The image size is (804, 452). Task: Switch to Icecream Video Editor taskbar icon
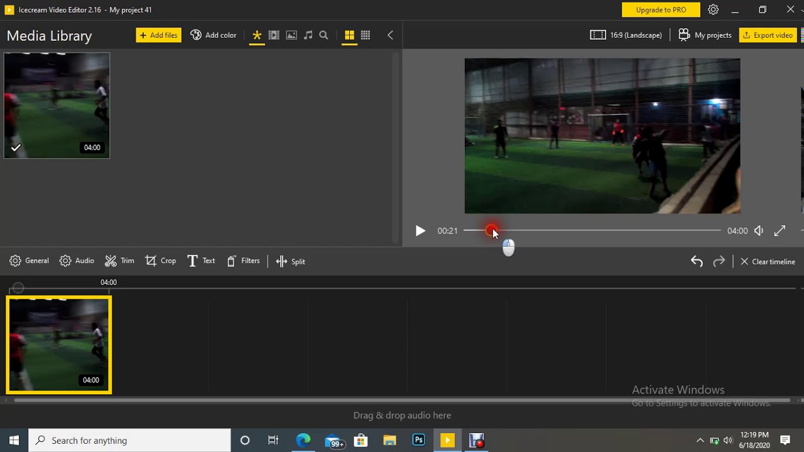point(447,440)
